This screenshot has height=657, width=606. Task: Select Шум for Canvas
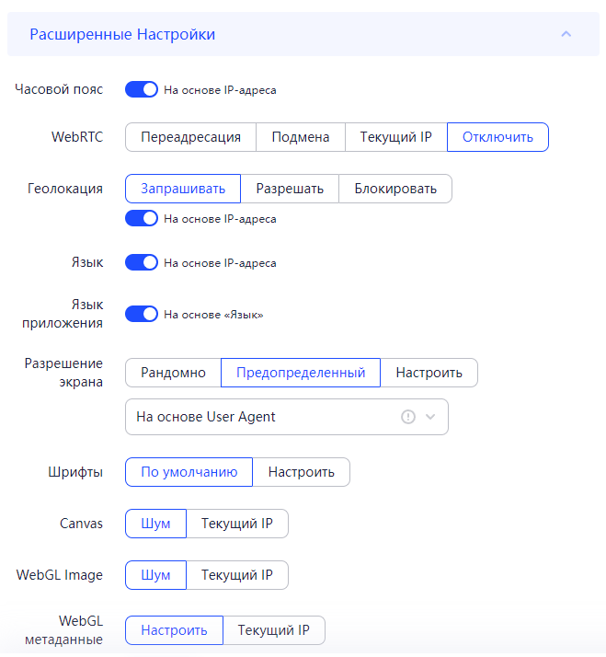(x=155, y=524)
